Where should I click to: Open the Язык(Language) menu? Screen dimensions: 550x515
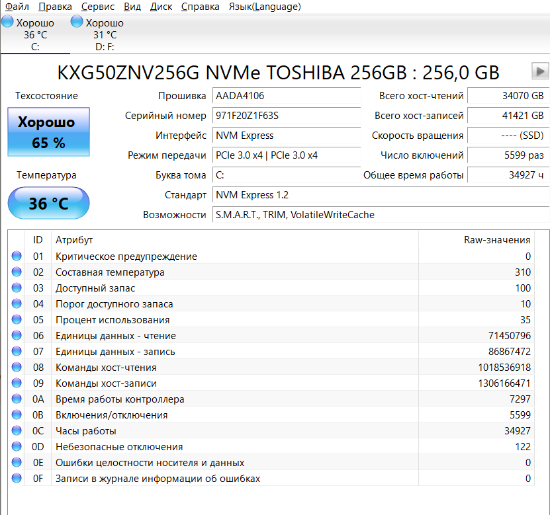pyautogui.click(x=264, y=7)
